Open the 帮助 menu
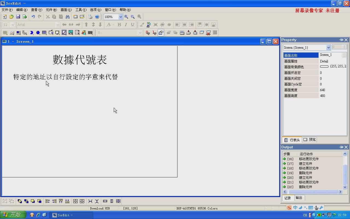This screenshot has height=219, width=350. pos(125,10)
